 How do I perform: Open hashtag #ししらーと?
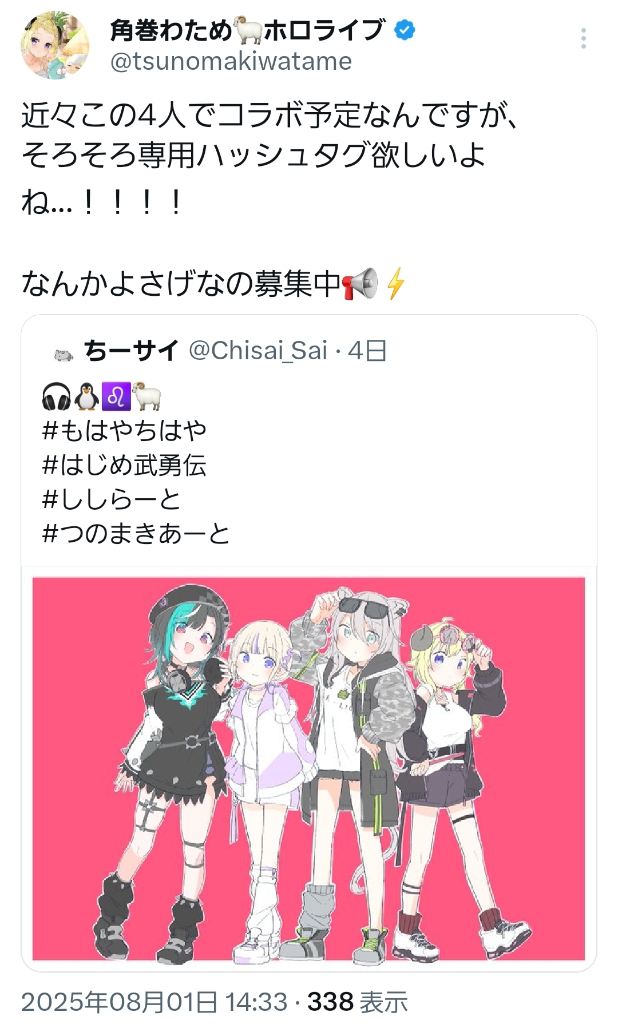[x=112, y=499]
